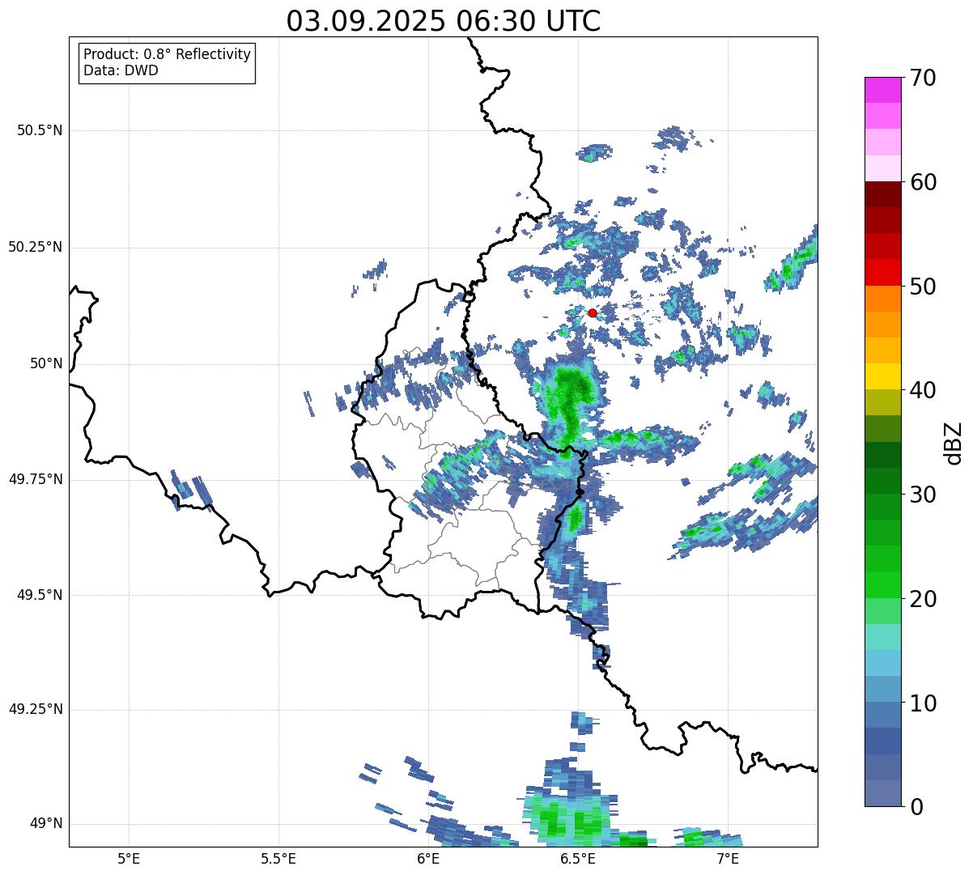Click the colorbar tick label 50
Image resolution: width=973 pixels, height=875 pixels.
click(923, 287)
